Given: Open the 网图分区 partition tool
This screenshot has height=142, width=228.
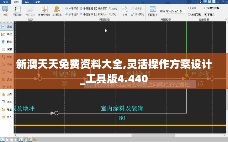Looking at the screenshot, I should tap(17, 11).
